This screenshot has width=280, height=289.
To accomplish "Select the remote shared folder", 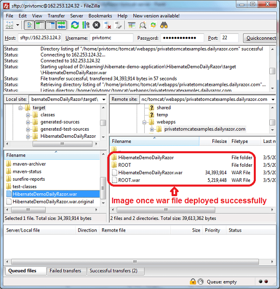I will point(164,107).
